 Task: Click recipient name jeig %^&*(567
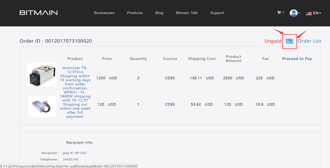click(75, 153)
